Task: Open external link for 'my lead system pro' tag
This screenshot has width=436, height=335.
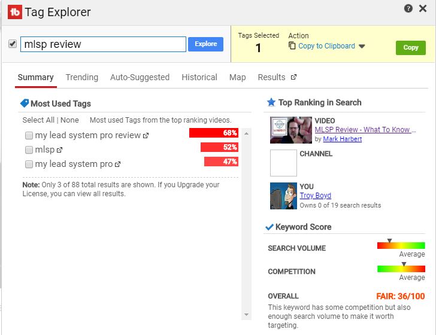Action: pos(117,165)
